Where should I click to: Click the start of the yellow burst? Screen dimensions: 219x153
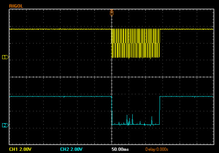pyautogui.click(x=112, y=43)
